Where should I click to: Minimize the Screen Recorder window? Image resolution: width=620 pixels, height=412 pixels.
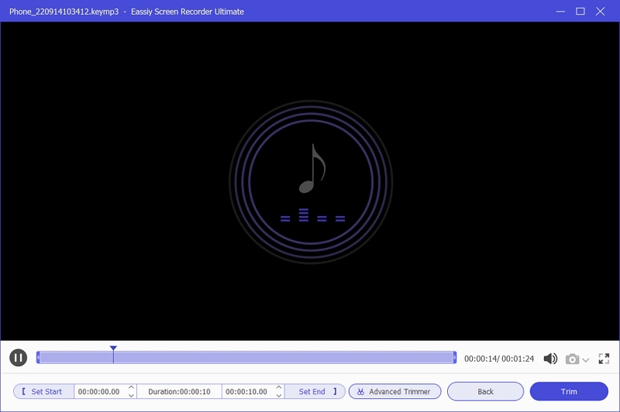[560, 12]
